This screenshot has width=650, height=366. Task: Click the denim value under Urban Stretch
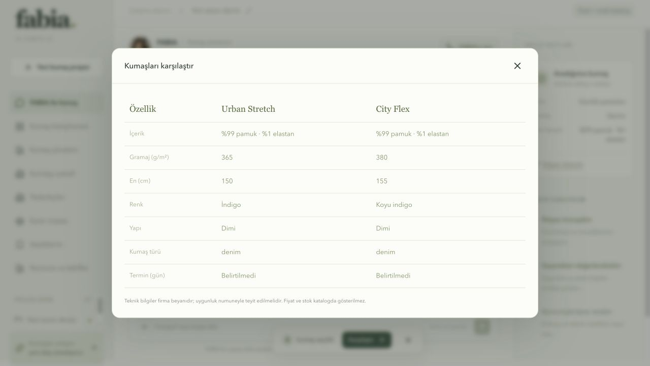pyautogui.click(x=231, y=252)
